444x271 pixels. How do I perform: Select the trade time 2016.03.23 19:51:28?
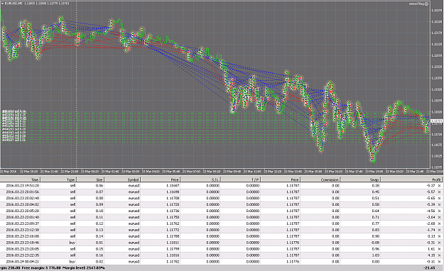coord(22,186)
